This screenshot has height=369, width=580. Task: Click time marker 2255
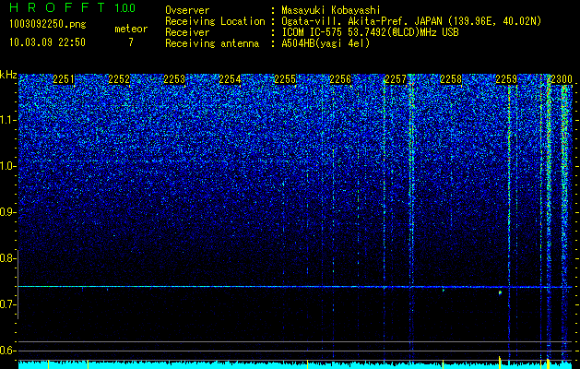pyautogui.click(x=285, y=79)
